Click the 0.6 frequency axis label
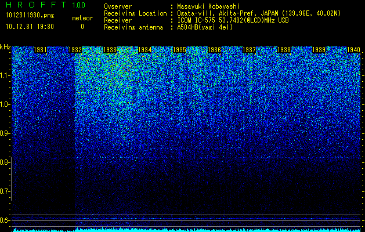The width and height of the screenshot is (365, 232). click(x=5, y=220)
